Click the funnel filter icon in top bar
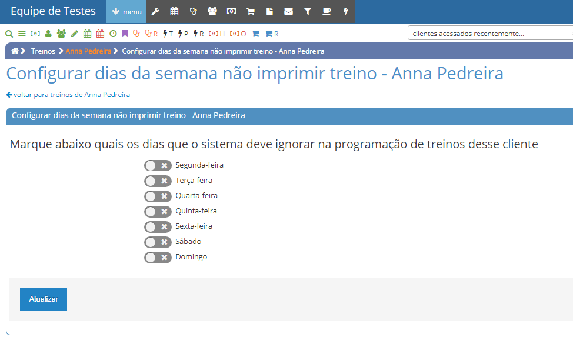 (x=307, y=11)
